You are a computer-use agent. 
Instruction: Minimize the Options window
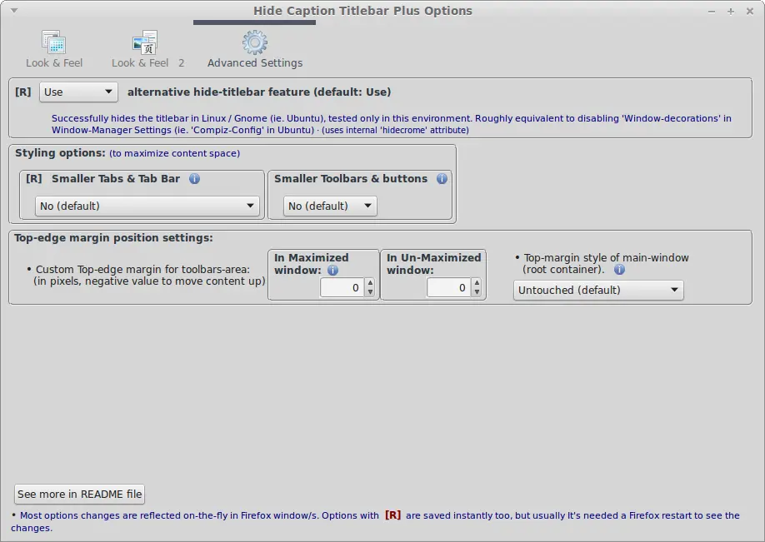712,11
